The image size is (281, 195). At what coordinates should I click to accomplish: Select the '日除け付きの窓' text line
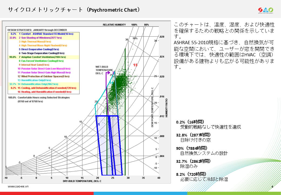click(x=195, y=140)
